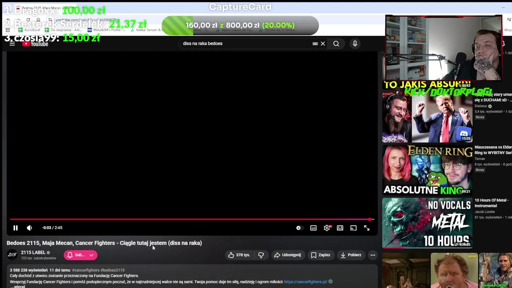Go back with the browser back arrow
The image size is (512, 288).
[8, 20]
